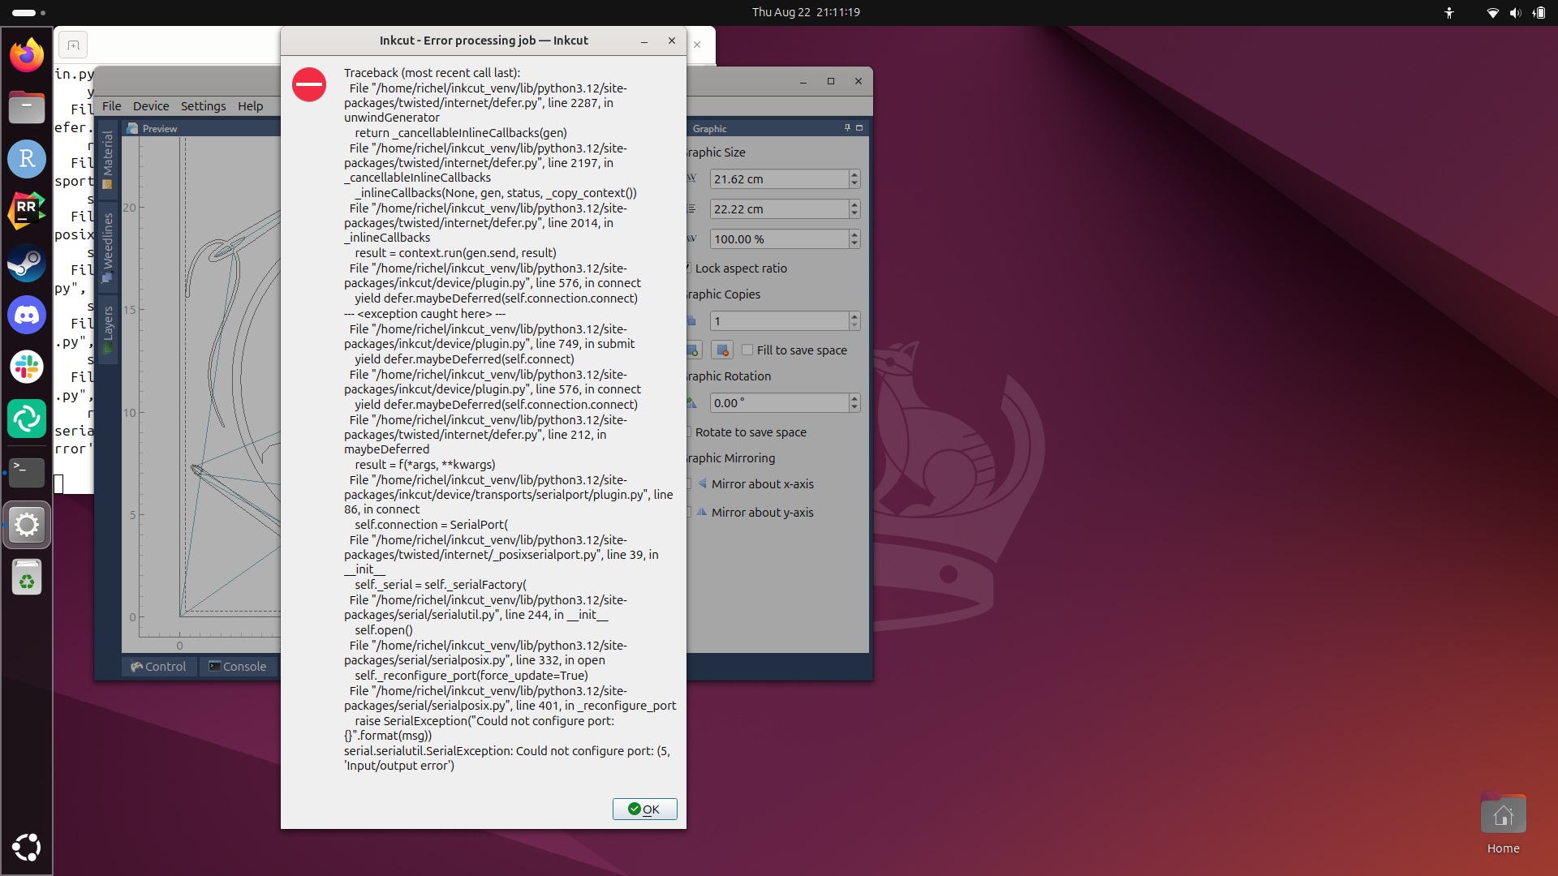Open the File menu in Inkcut
The width and height of the screenshot is (1558, 876).
point(111,105)
